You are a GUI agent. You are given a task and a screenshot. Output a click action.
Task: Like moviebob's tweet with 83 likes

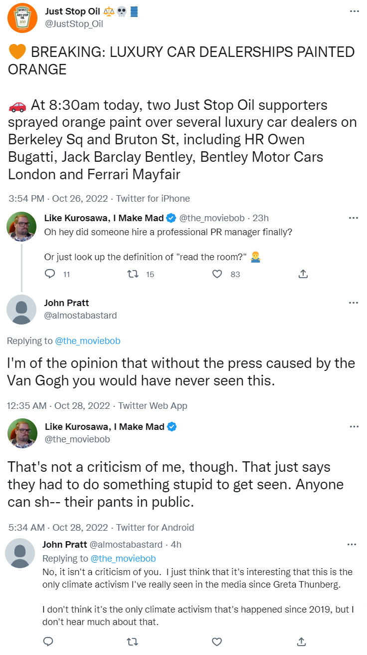tap(217, 274)
